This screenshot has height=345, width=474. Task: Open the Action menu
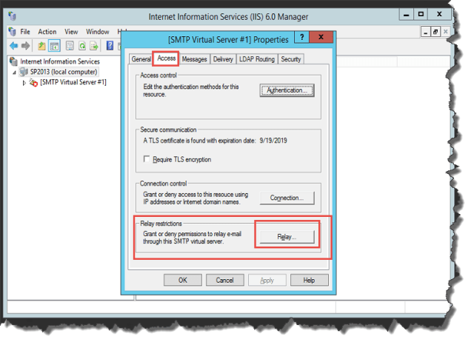coord(47,32)
